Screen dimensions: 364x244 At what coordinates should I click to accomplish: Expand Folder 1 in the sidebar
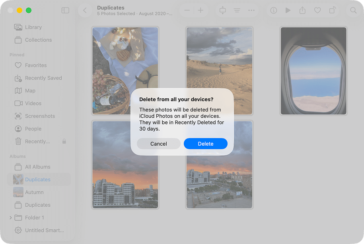point(11,217)
